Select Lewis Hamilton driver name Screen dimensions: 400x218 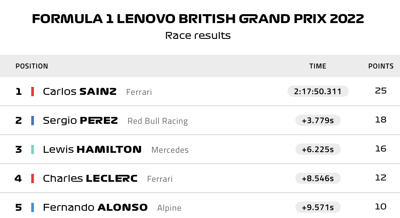[92, 150]
